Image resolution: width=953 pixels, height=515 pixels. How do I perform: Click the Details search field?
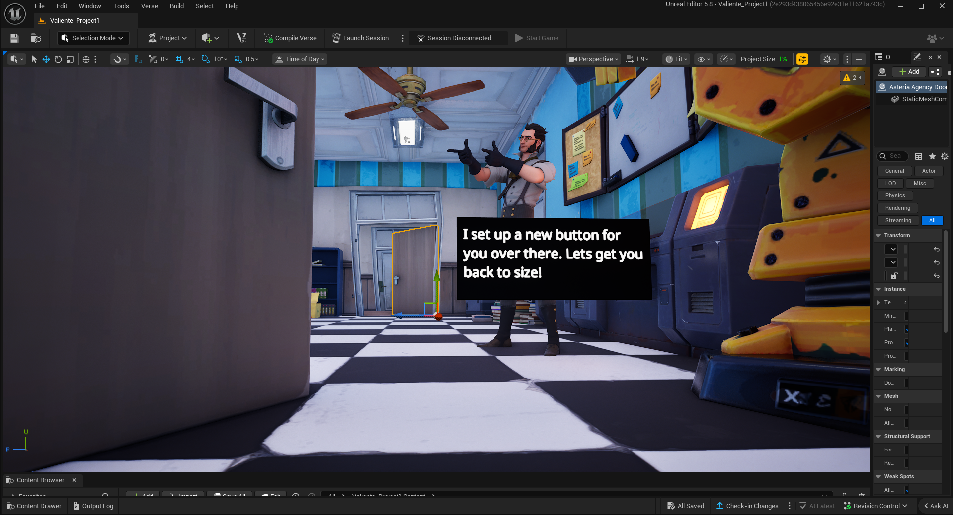(x=893, y=156)
